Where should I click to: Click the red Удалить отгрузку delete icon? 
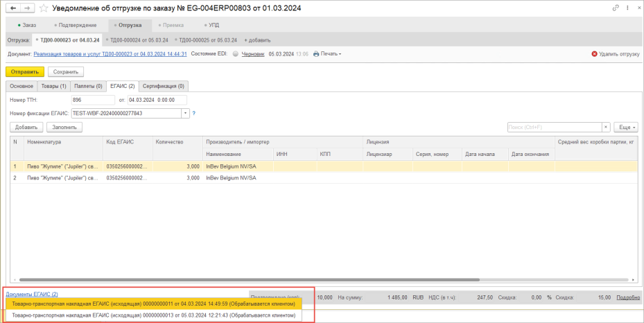(594, 54)
